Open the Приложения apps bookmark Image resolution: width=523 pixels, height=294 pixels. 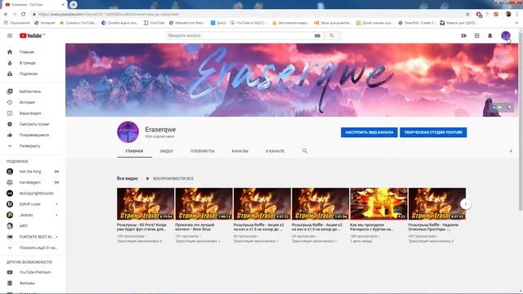point(16,23)
